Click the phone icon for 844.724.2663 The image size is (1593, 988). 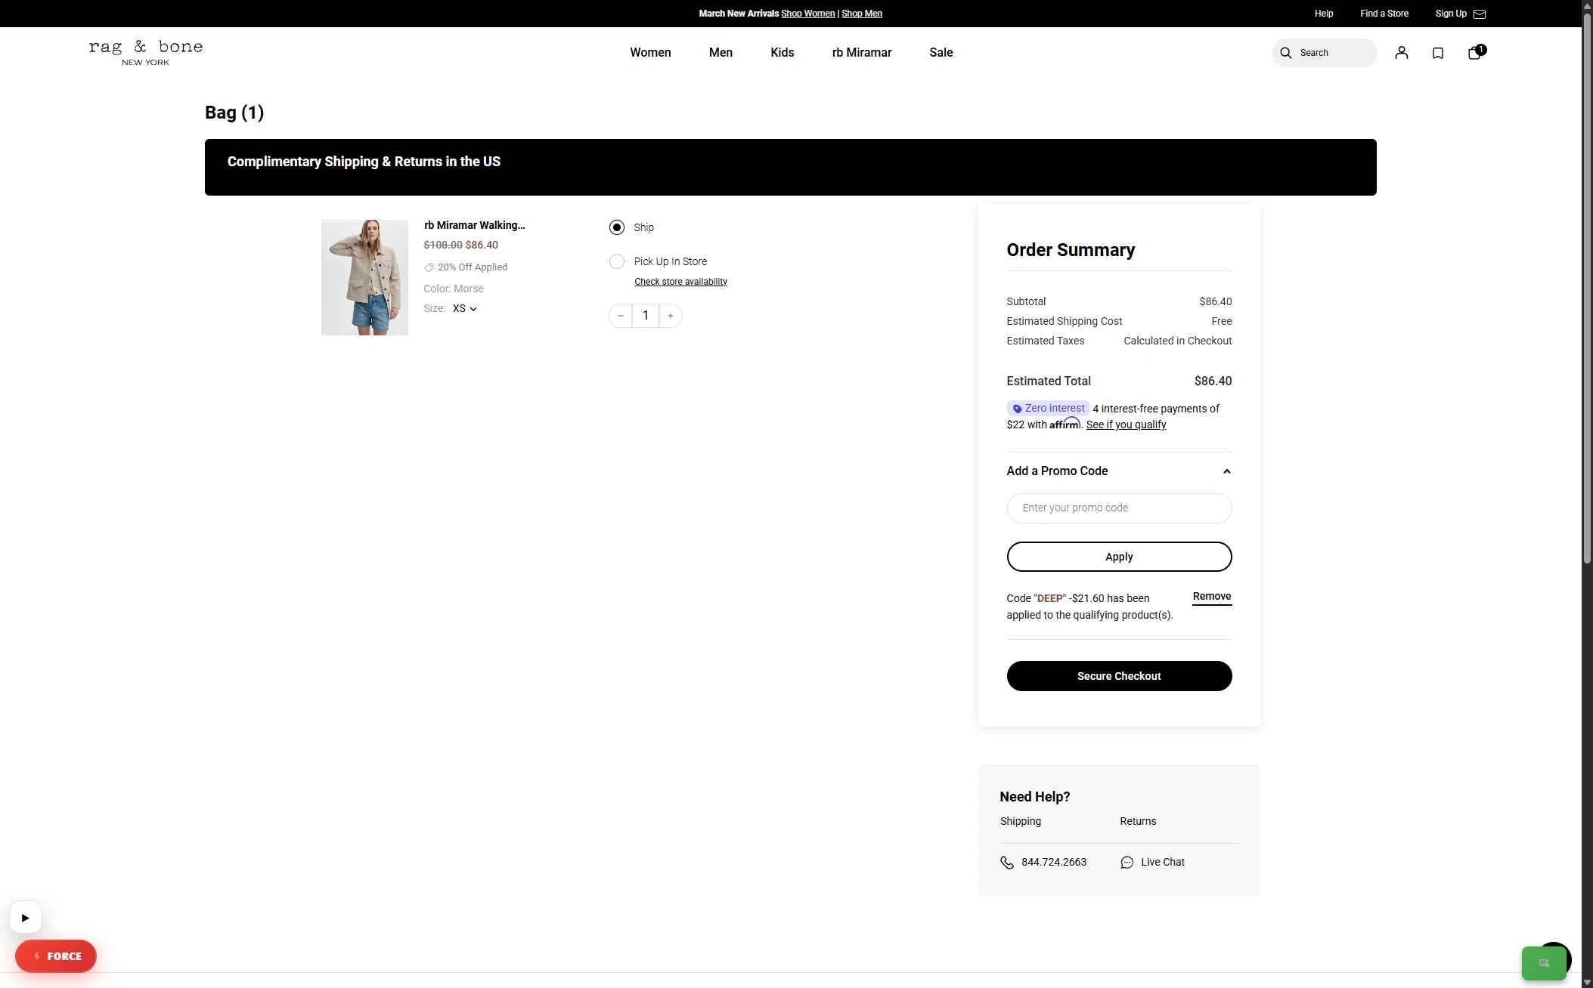pyautogui.click(x=1007, y=863)
